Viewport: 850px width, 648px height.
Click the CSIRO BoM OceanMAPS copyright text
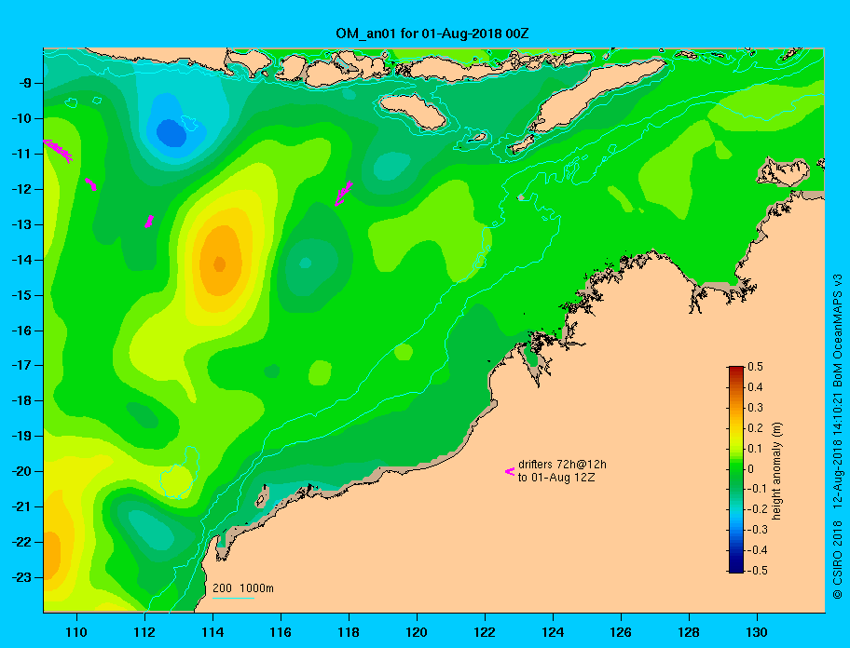click(x=838, y=437)
